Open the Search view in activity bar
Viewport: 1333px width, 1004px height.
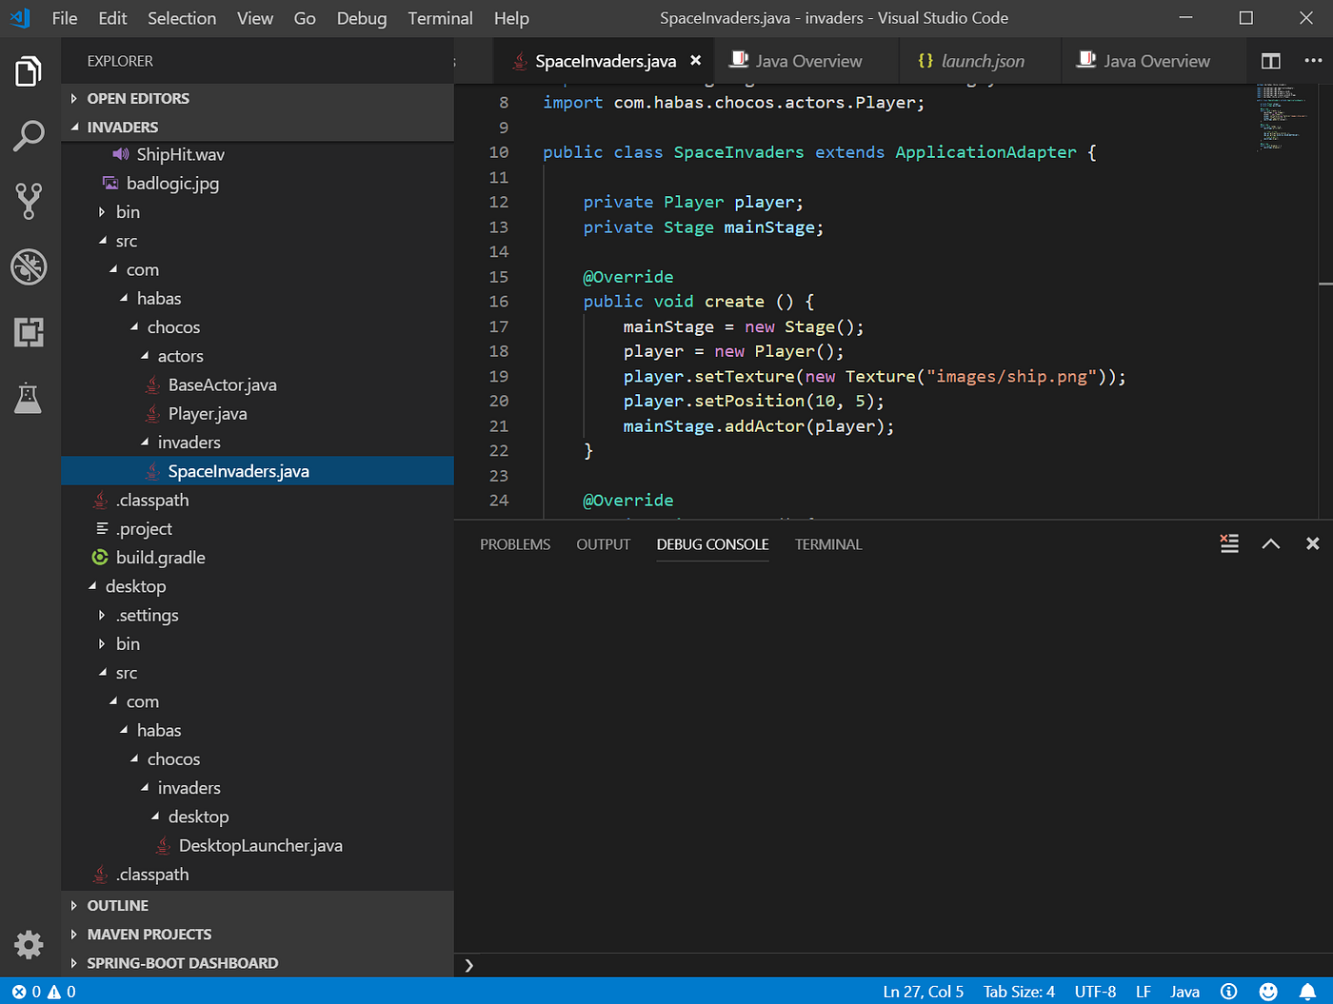(x=29, y=136)
